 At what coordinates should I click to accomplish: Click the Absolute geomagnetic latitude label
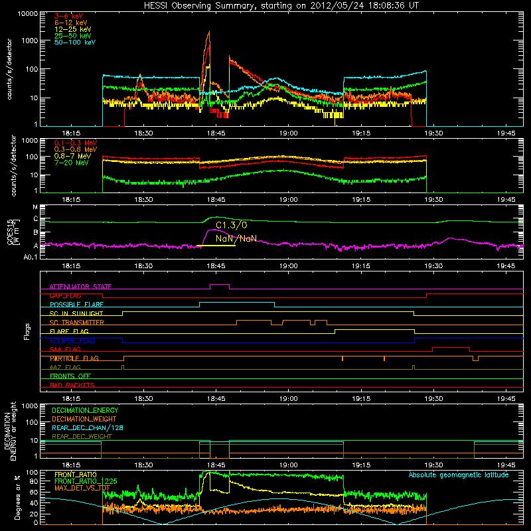tap(459, 475)
